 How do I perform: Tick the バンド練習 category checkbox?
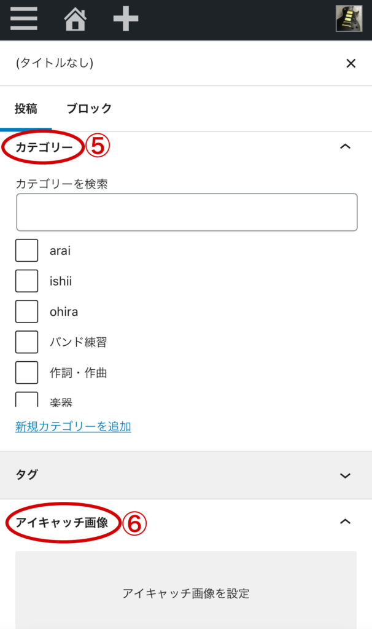pyautogui.click(x=27, y=342)
